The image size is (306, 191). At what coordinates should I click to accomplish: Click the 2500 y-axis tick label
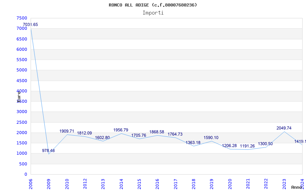pyautogui.click(x=22, y=122)
